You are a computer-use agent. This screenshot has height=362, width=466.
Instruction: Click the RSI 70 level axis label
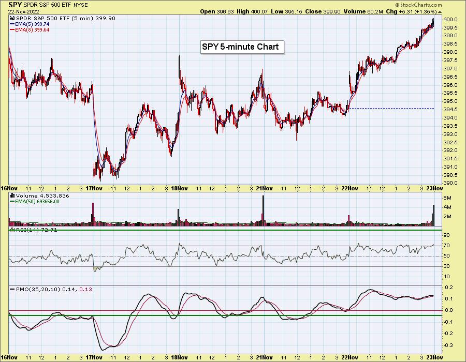446,246
